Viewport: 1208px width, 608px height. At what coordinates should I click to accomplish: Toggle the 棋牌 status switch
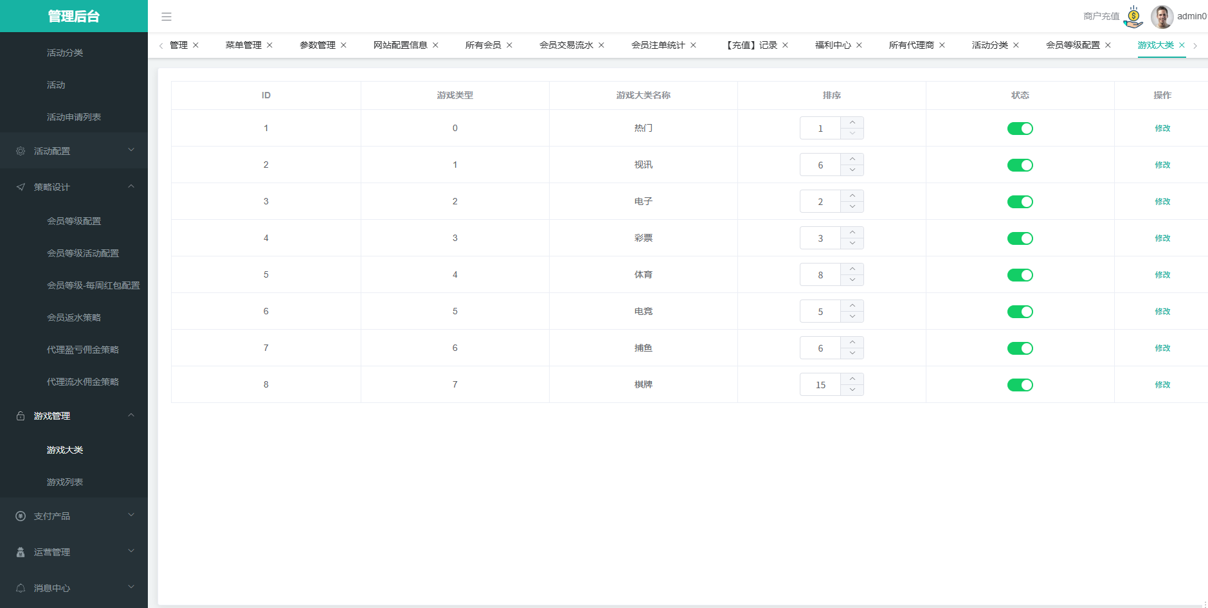pyautogui.click(x=1020, y=385)
